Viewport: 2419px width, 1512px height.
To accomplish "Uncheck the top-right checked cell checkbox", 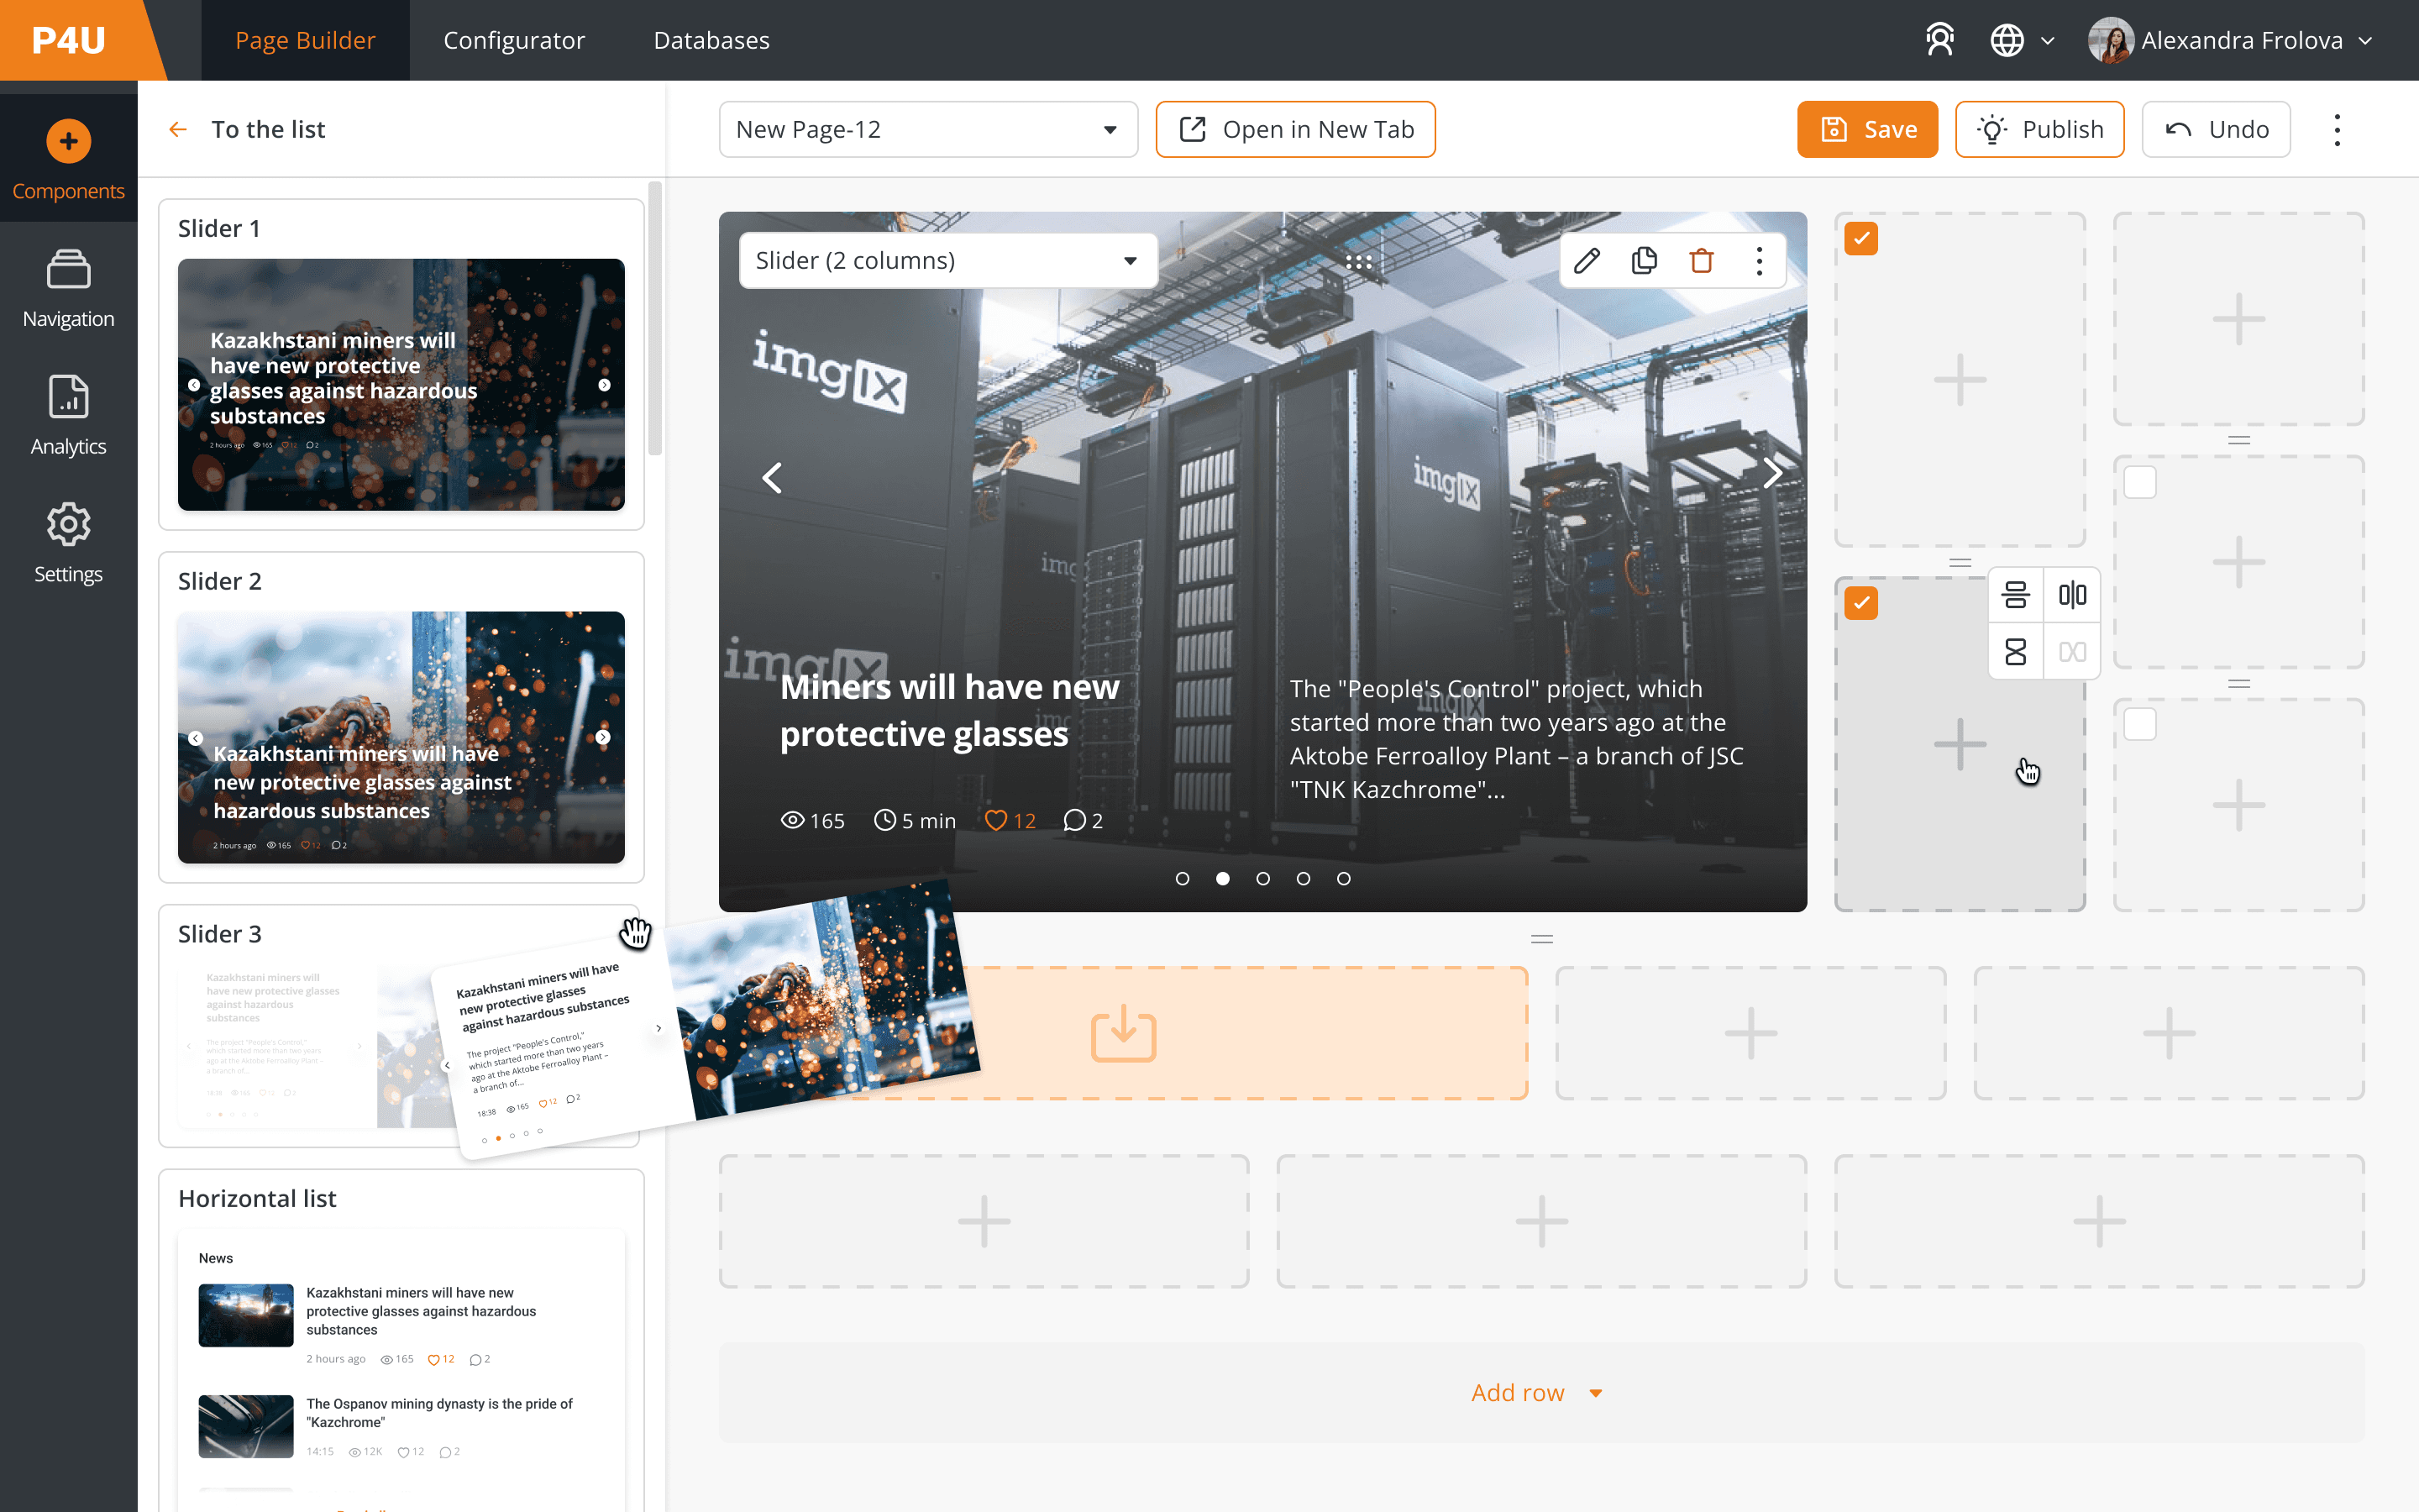I will pyautogui.click(x=1861, y=239).
